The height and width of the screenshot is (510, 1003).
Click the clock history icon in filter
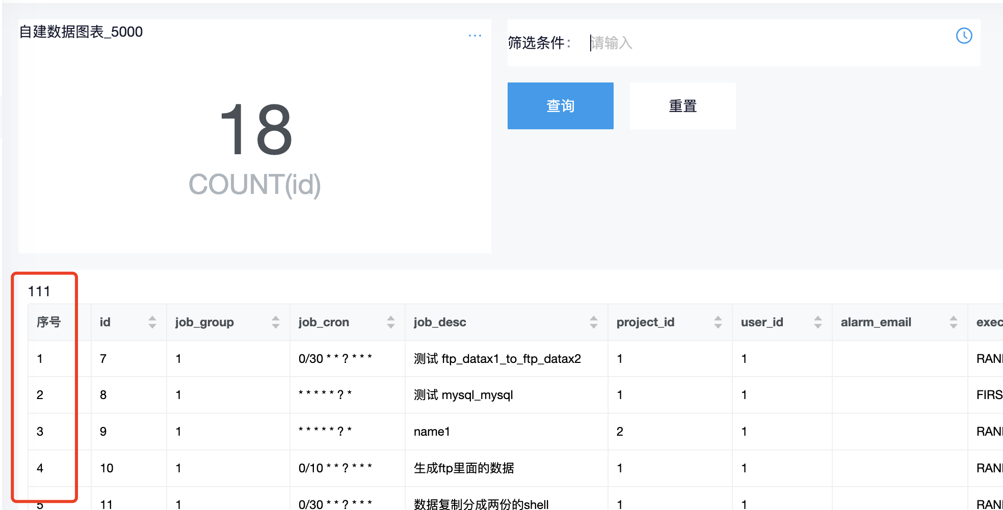[x=964, y=36]
